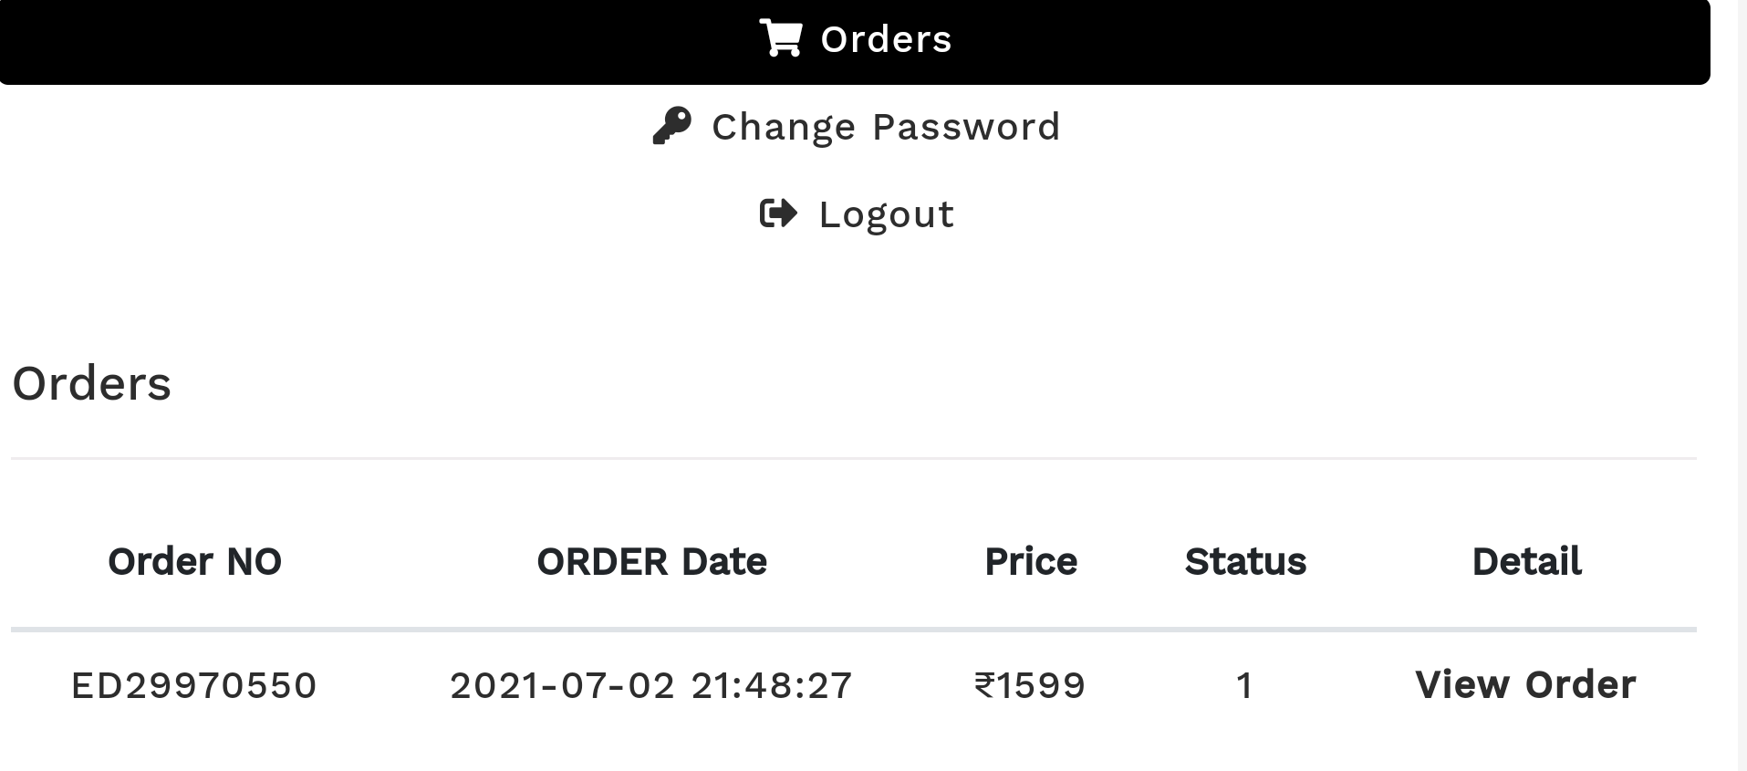
Task: Click the Price column header
Action: (x=1031, y=561)
